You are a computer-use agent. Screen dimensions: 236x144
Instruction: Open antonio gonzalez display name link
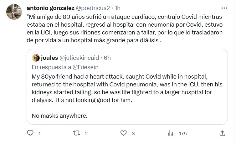tap(50, 8)
